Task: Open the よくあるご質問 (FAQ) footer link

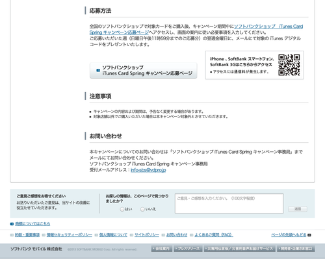Action: 214,235
